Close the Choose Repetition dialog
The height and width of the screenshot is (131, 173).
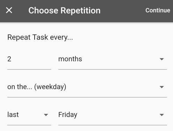(x=9, y=10)
